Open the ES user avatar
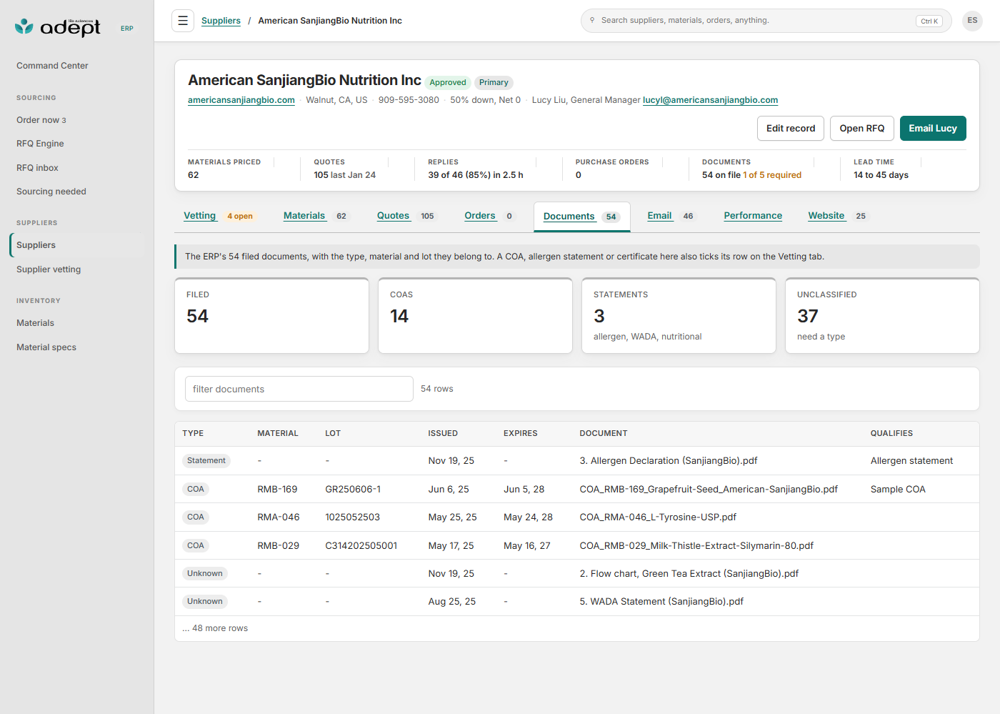Viewport: 1000px width, 714px height. 972,21
